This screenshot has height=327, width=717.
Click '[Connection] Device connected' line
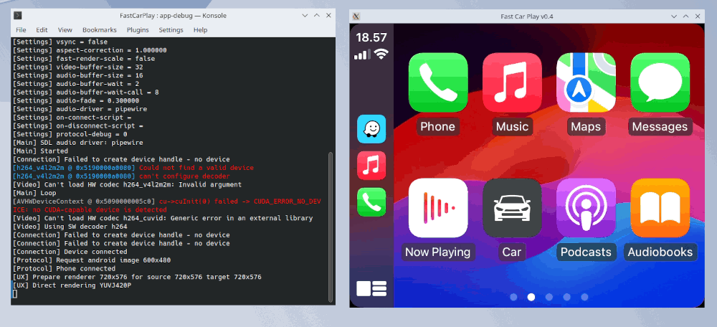point(70,252)
